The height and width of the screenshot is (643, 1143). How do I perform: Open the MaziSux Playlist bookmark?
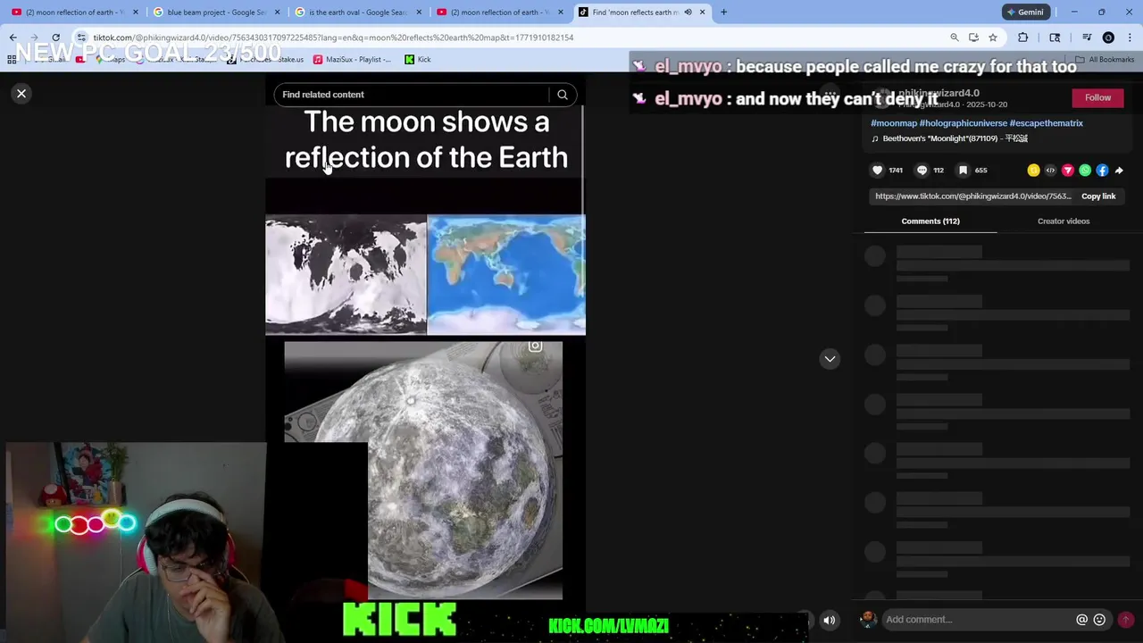click(x=352, y=60)
